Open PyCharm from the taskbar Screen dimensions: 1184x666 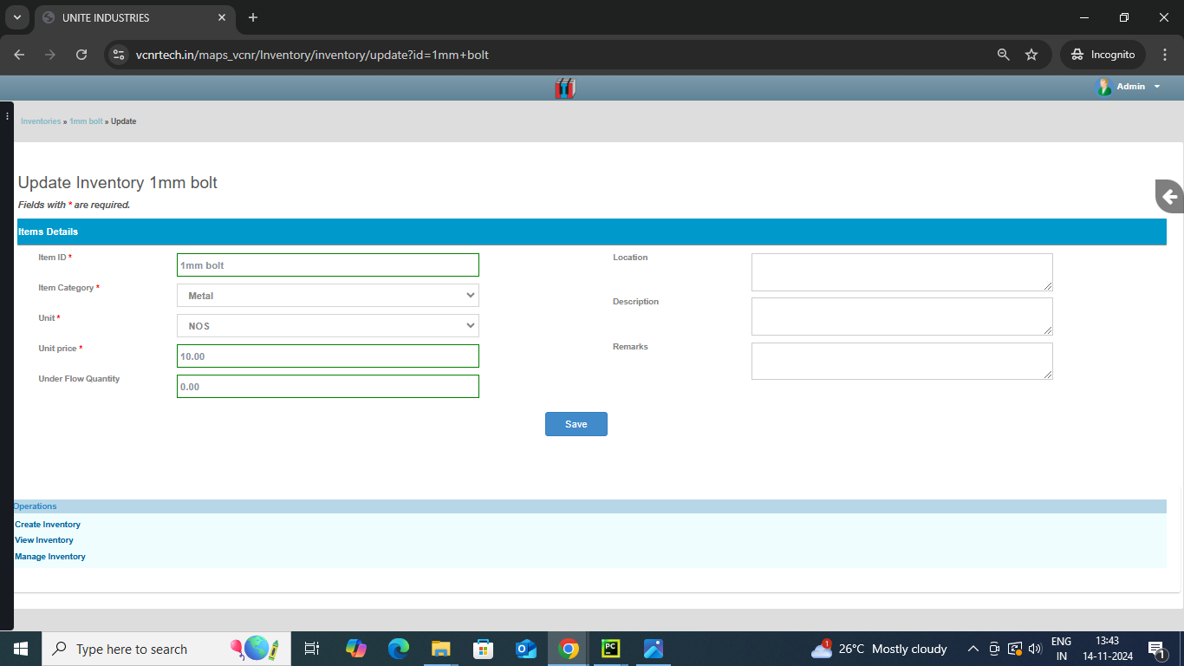(x=611, y=649)
